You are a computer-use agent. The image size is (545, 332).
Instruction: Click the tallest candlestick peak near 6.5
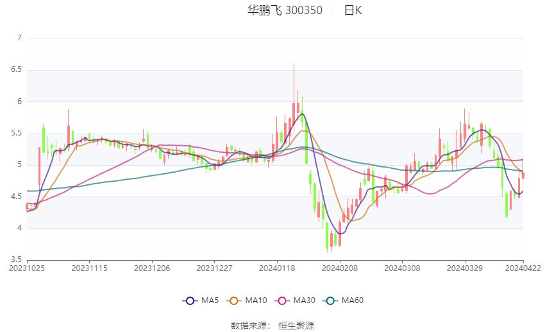pyautogui.click(x=294, y=98)
